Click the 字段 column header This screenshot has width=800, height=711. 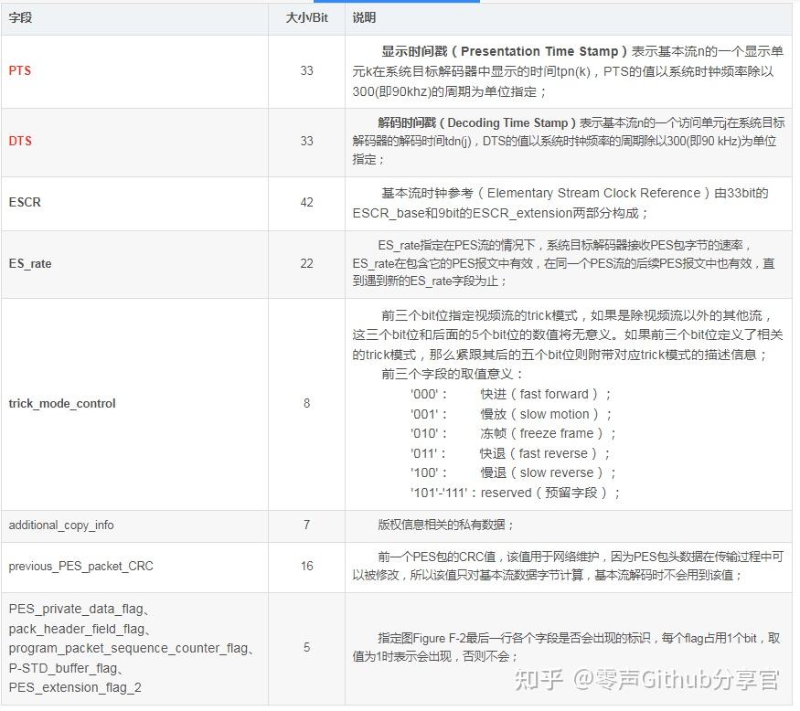20,17
